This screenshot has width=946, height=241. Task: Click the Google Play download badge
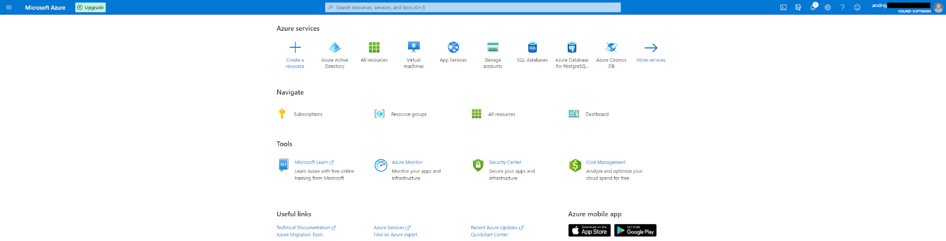635,231
